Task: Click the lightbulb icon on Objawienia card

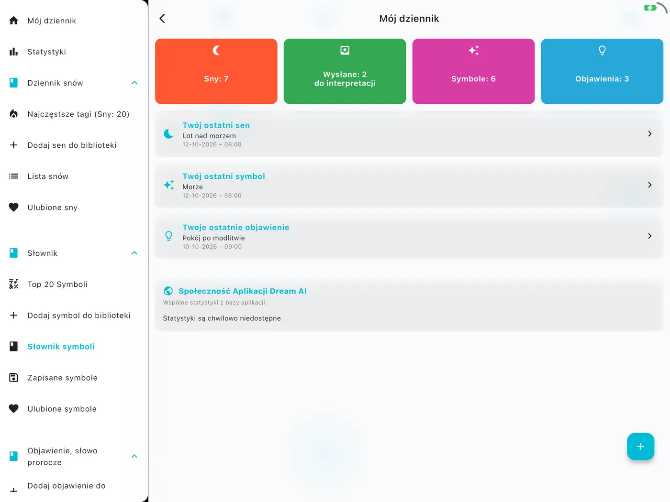Action: tap(602, 50)
